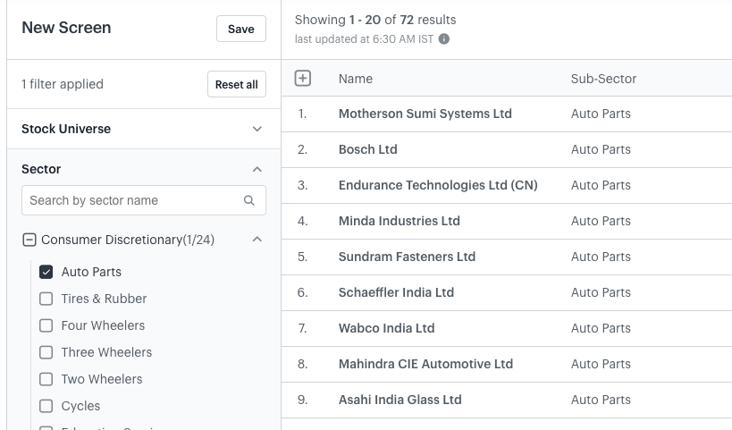This screenshot has width=732, height=430.
Task: Open Motherson Sumi Systems Ltd stock
Action: point(425,114)
